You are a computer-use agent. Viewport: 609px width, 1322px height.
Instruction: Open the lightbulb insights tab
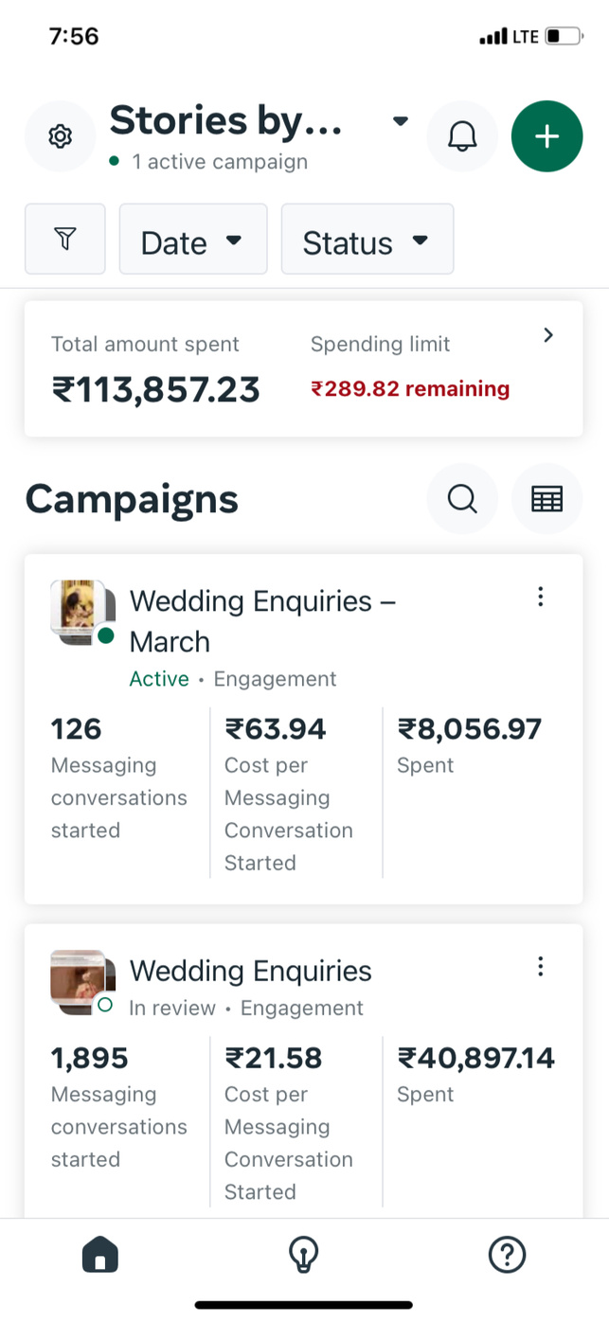tap(303, 1255)
